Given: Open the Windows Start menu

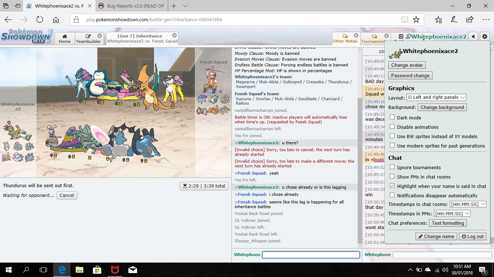Looking at the screenshot, I should (9, 269).
